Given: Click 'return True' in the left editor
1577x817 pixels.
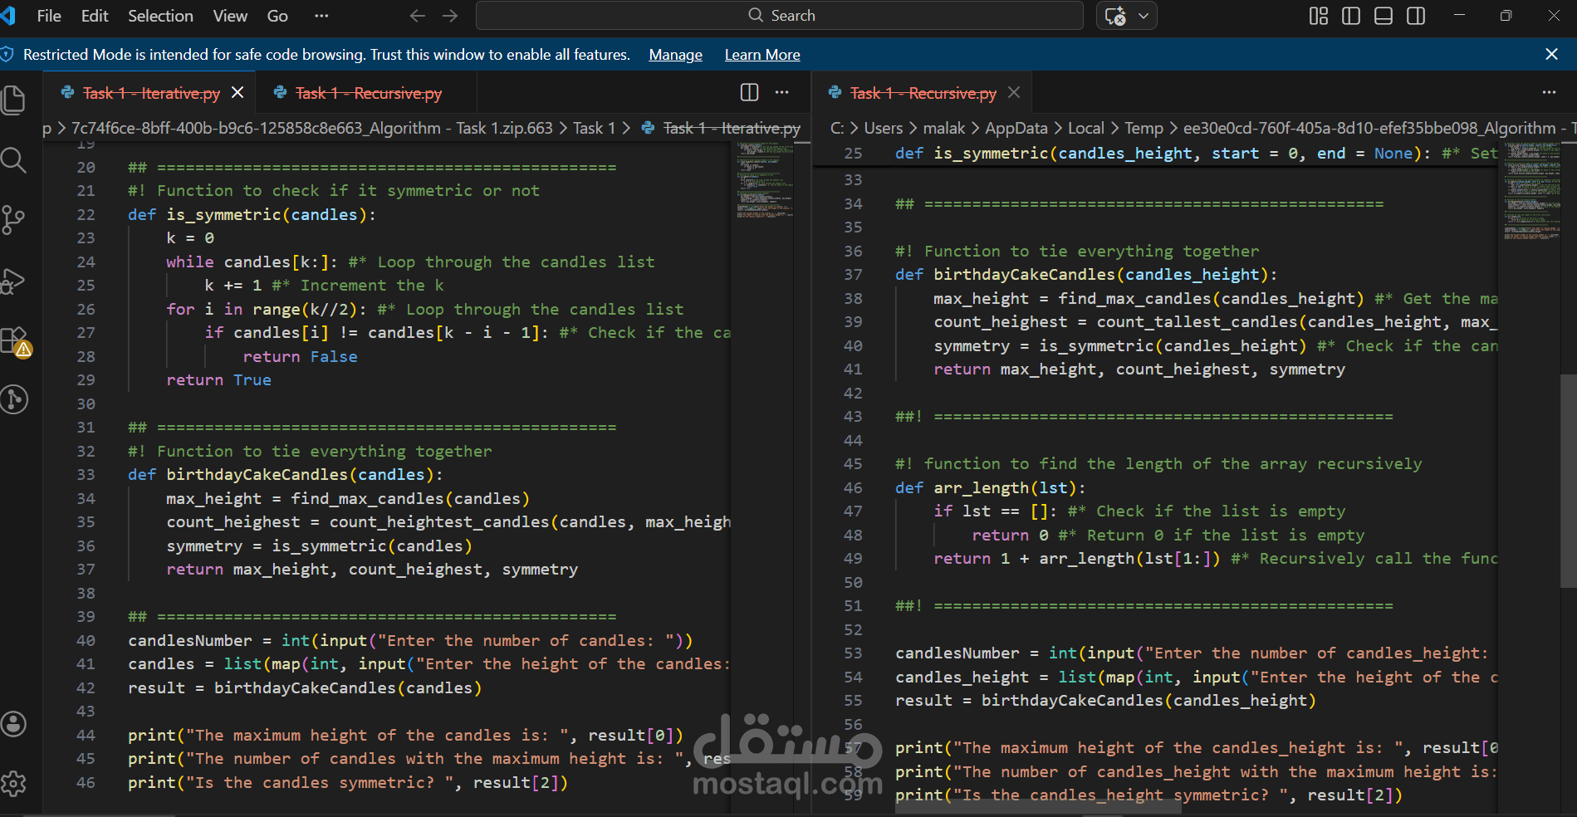Looking at the screenshot, I should (x=218, y=379).
